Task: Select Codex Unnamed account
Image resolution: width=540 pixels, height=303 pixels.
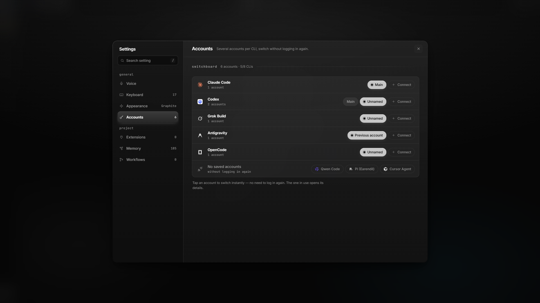Action: tap(373, 102)
